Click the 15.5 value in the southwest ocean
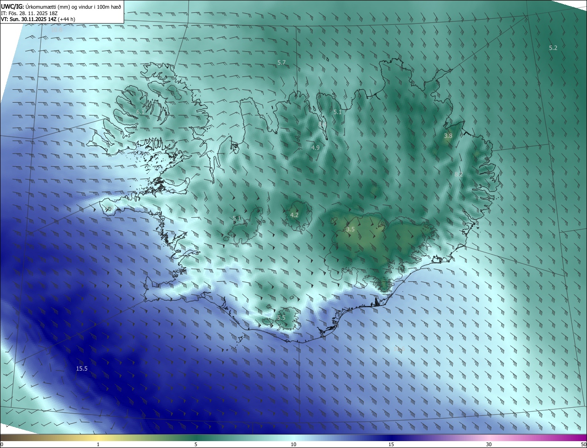 coord(82,368)
